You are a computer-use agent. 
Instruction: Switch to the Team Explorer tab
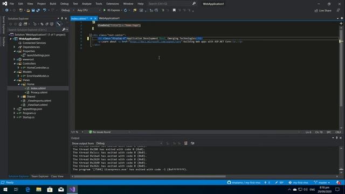(x=39, y=176)
